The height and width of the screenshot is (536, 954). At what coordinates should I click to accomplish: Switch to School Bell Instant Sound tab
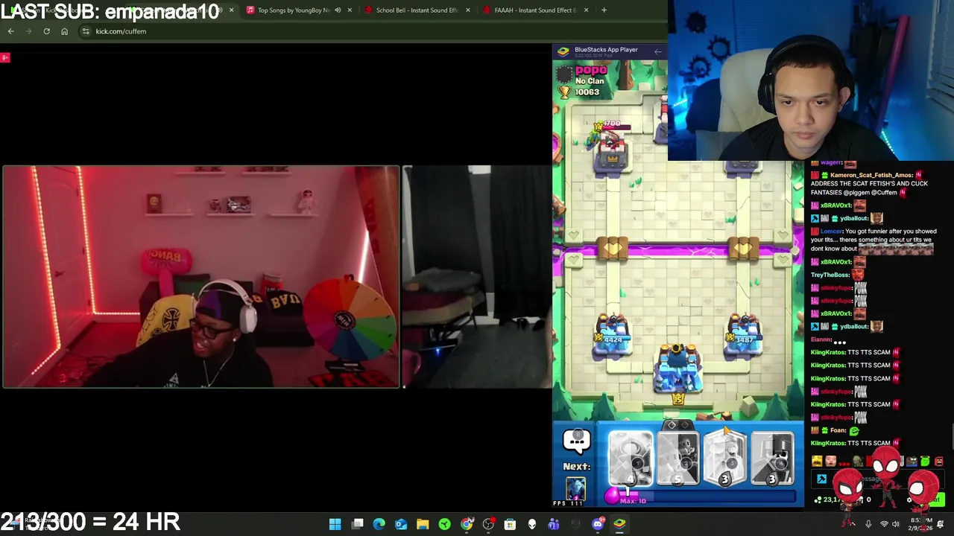tap(417, 10)
